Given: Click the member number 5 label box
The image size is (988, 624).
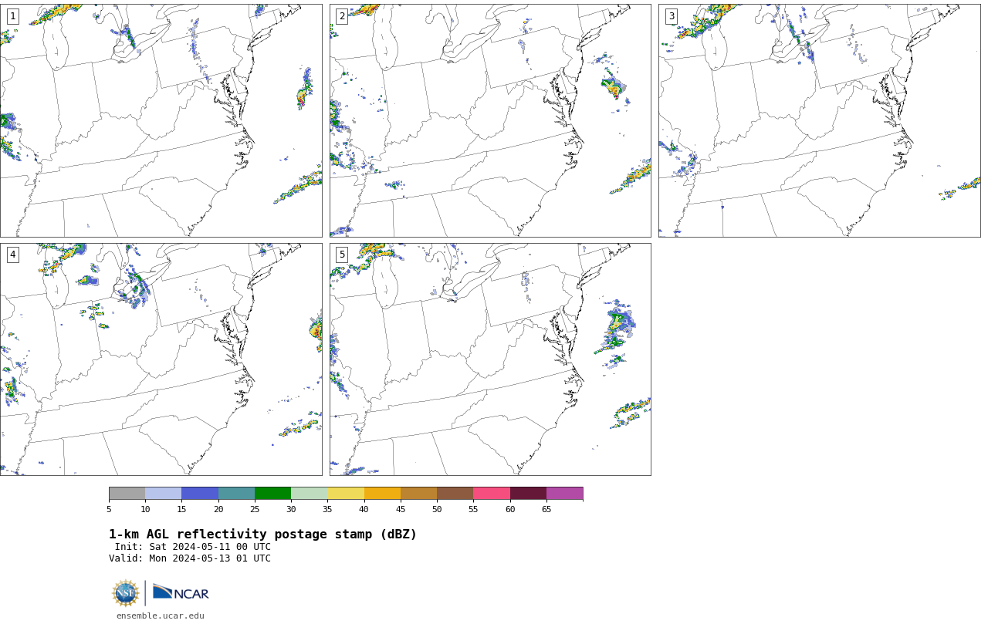Looking at the screenshot, I should [x=342, y=255].
